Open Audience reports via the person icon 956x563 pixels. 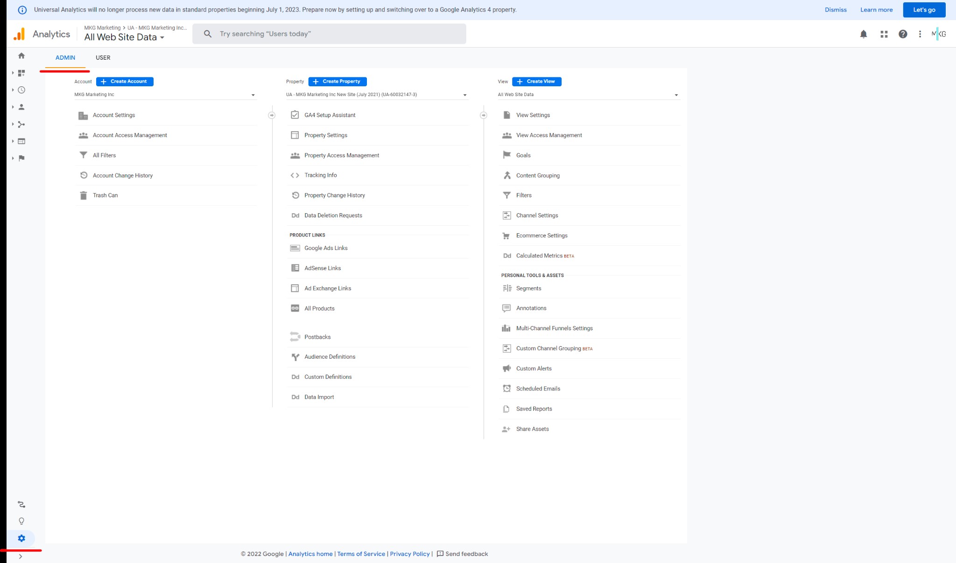(x=21, y=107)
